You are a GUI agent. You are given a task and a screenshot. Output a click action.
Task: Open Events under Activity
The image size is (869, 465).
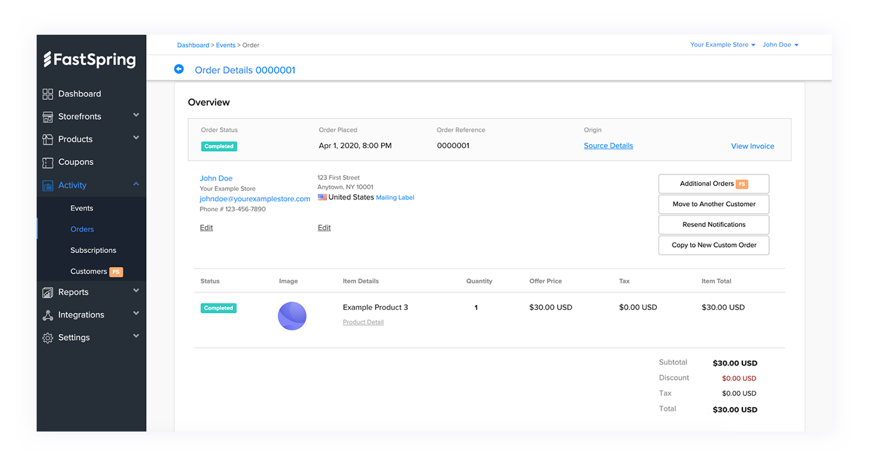[81, 208]
